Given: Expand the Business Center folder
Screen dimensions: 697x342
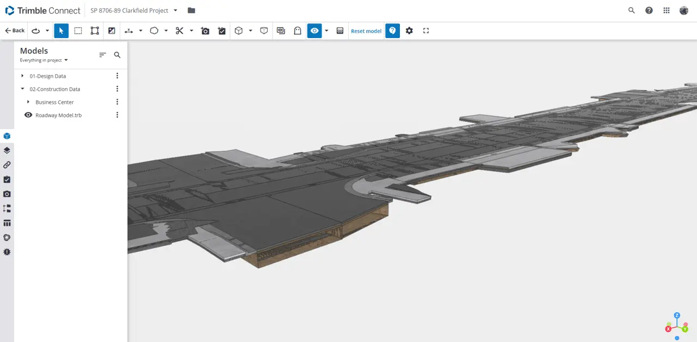Looking at the screenshot, I should 28,102.
